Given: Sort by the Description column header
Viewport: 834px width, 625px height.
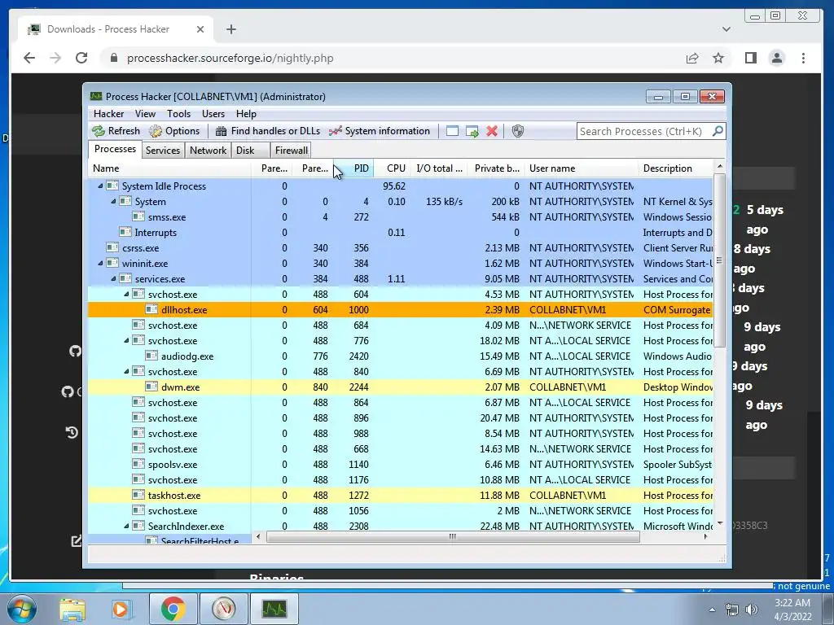Looking at the screenshot, I should [x=675, y=168].
